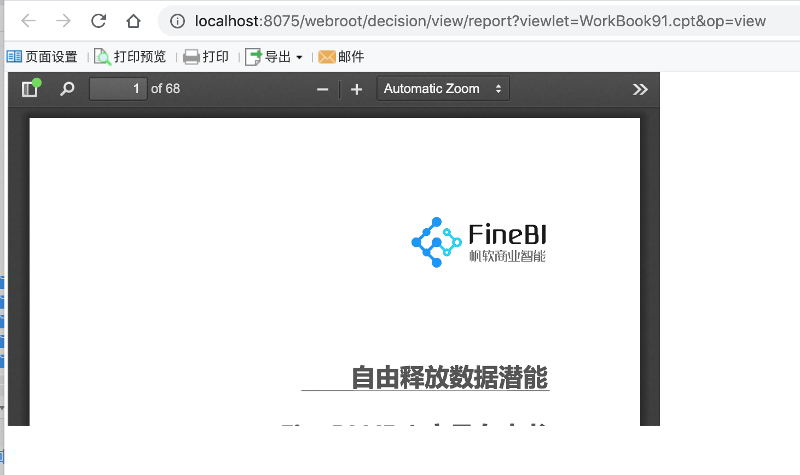The width and height of the screenshot is (800, 475).
Task: Click the localhost URL address field
Action: coord(480,21)
